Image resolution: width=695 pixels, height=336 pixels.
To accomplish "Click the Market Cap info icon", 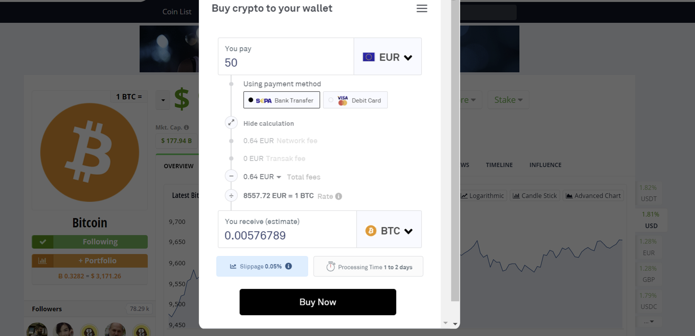I will pos(186,128).
